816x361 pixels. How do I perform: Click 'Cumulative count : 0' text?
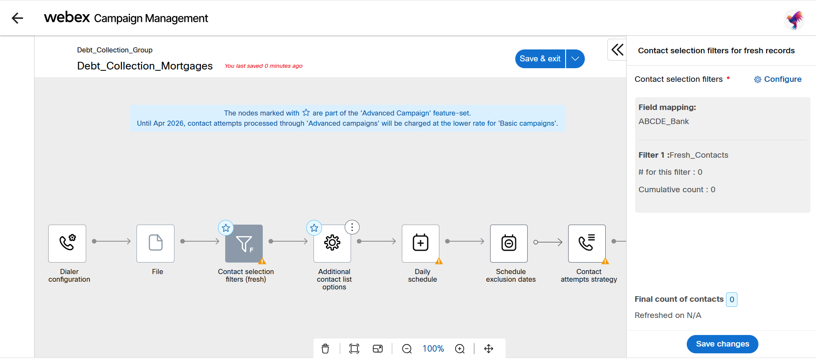677,190
